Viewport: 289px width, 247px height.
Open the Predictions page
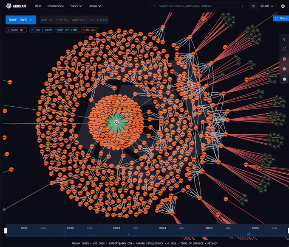coord(56,6)
